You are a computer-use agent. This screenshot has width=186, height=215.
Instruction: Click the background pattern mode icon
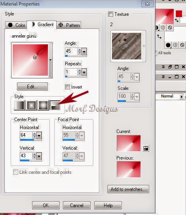click(175, 45)
